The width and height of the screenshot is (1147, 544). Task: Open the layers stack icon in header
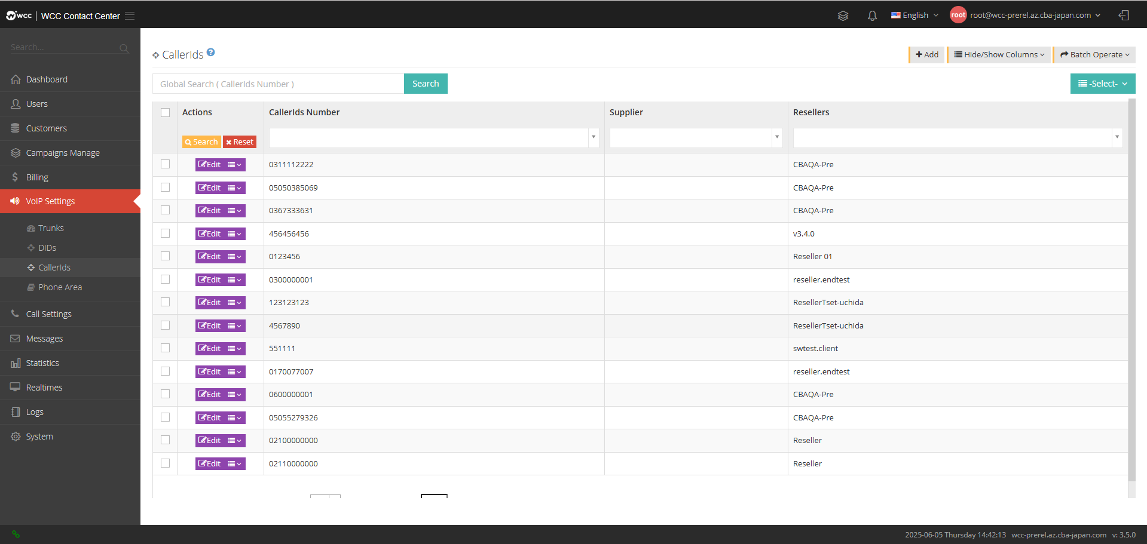(843, 16)
